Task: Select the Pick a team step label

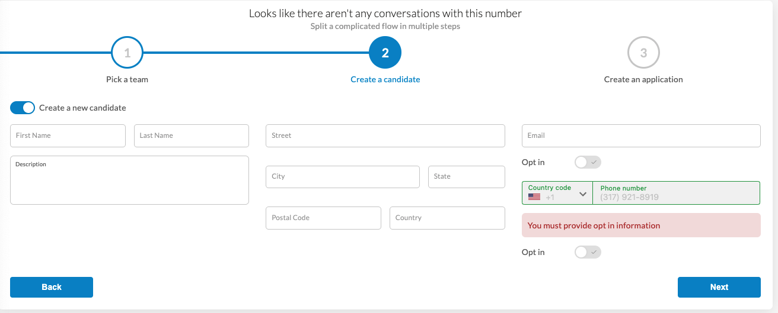Action: click(127, 79)
